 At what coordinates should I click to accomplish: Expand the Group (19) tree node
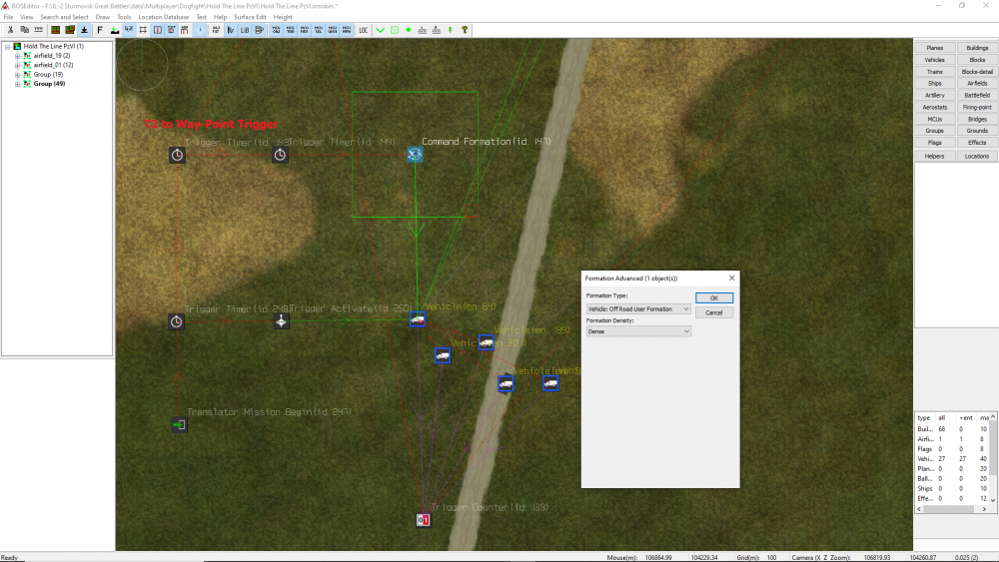pyautogui.click(x=17, y=75)
